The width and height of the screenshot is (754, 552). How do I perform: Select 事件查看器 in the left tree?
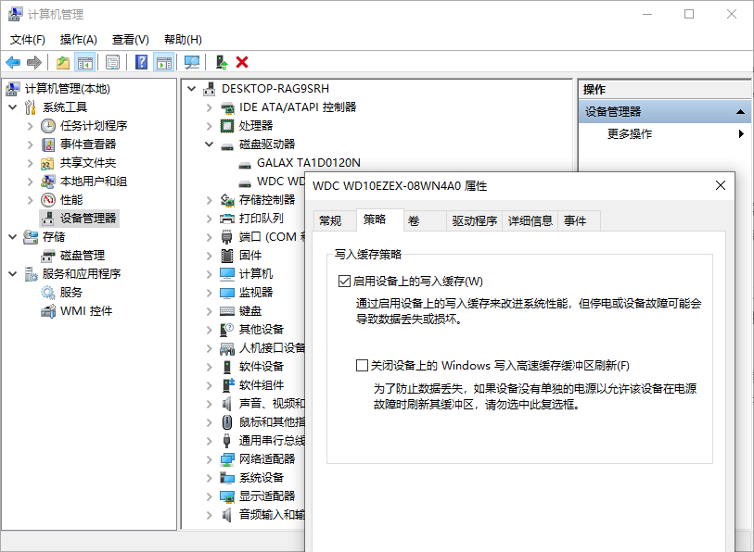pyautogui.click(x=88, y=144)
